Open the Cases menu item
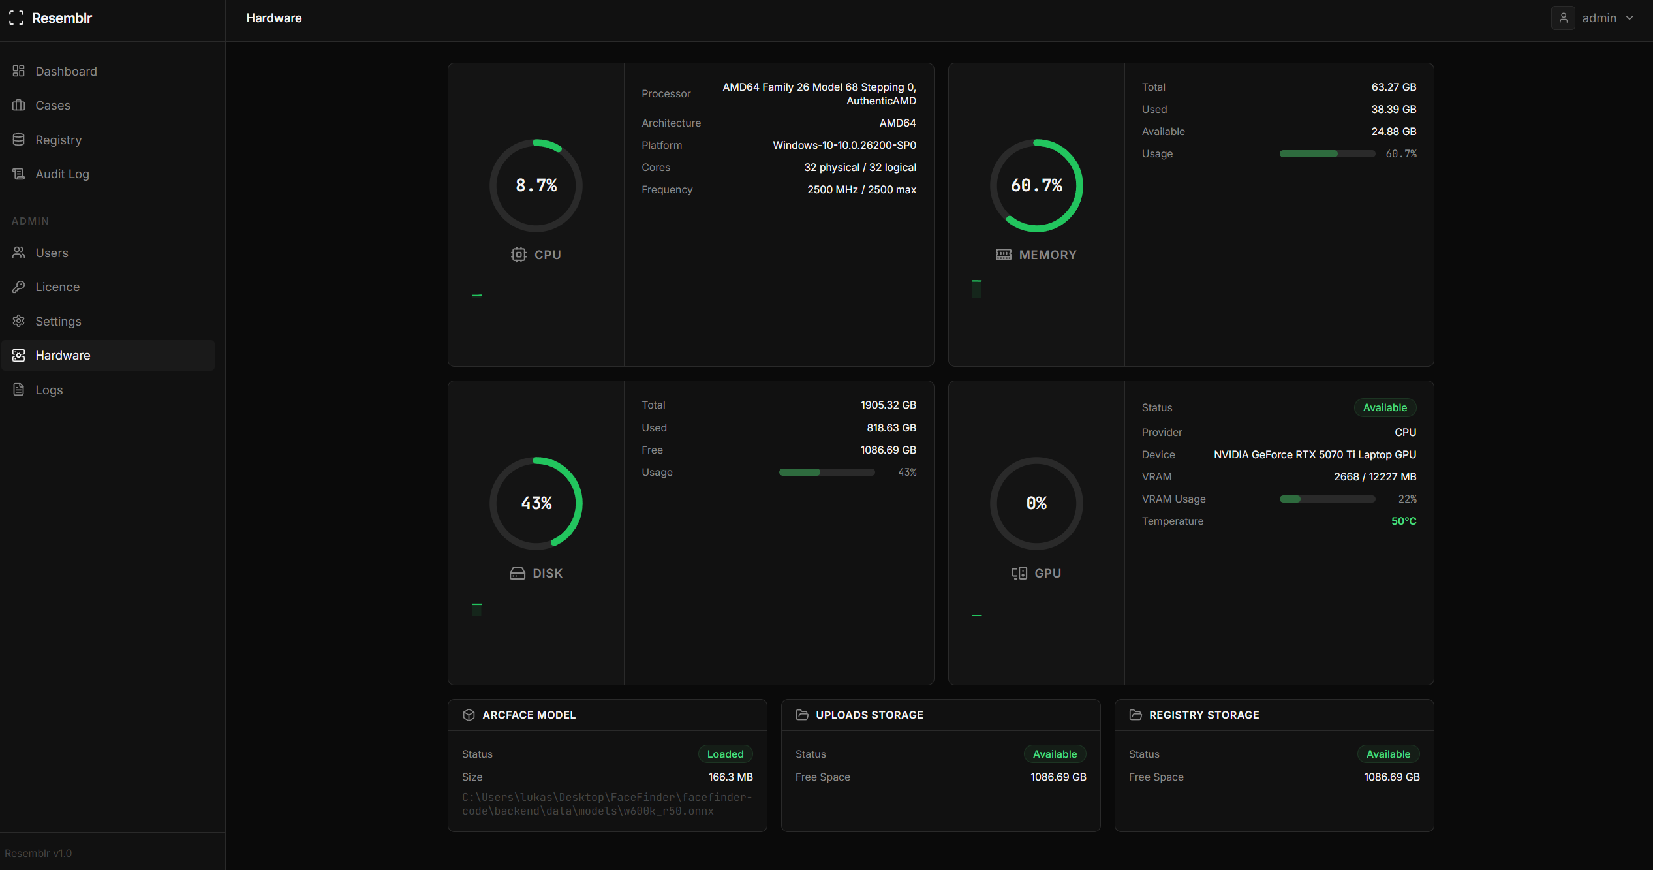Image resolution: width=1653 pixels, height=870 pixels. [53, 105]
